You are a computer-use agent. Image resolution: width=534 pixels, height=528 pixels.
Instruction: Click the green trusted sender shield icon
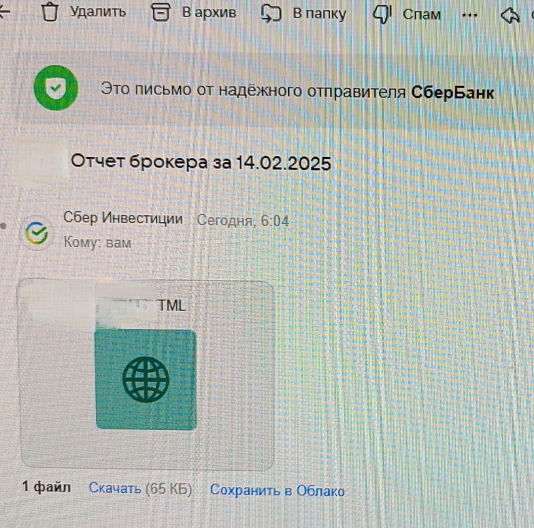[x=56, y=88]
